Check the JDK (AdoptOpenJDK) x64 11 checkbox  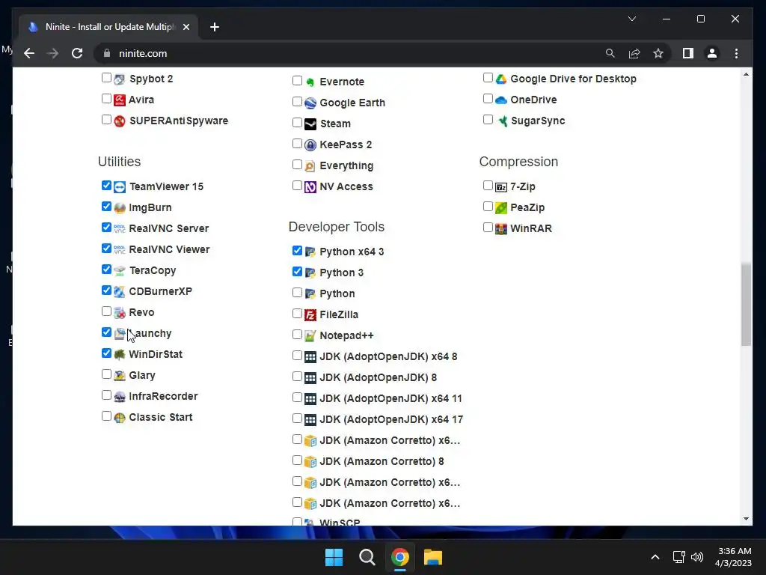pyautogui.click(x=297, y=398)
